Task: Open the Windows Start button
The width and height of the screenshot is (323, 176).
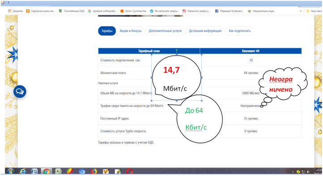Action: (x=10, y=171)
